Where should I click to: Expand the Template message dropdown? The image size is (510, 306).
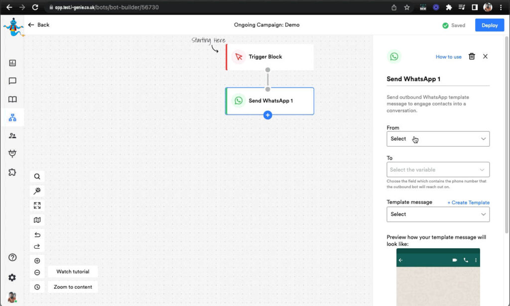click(x=438, y=214)
